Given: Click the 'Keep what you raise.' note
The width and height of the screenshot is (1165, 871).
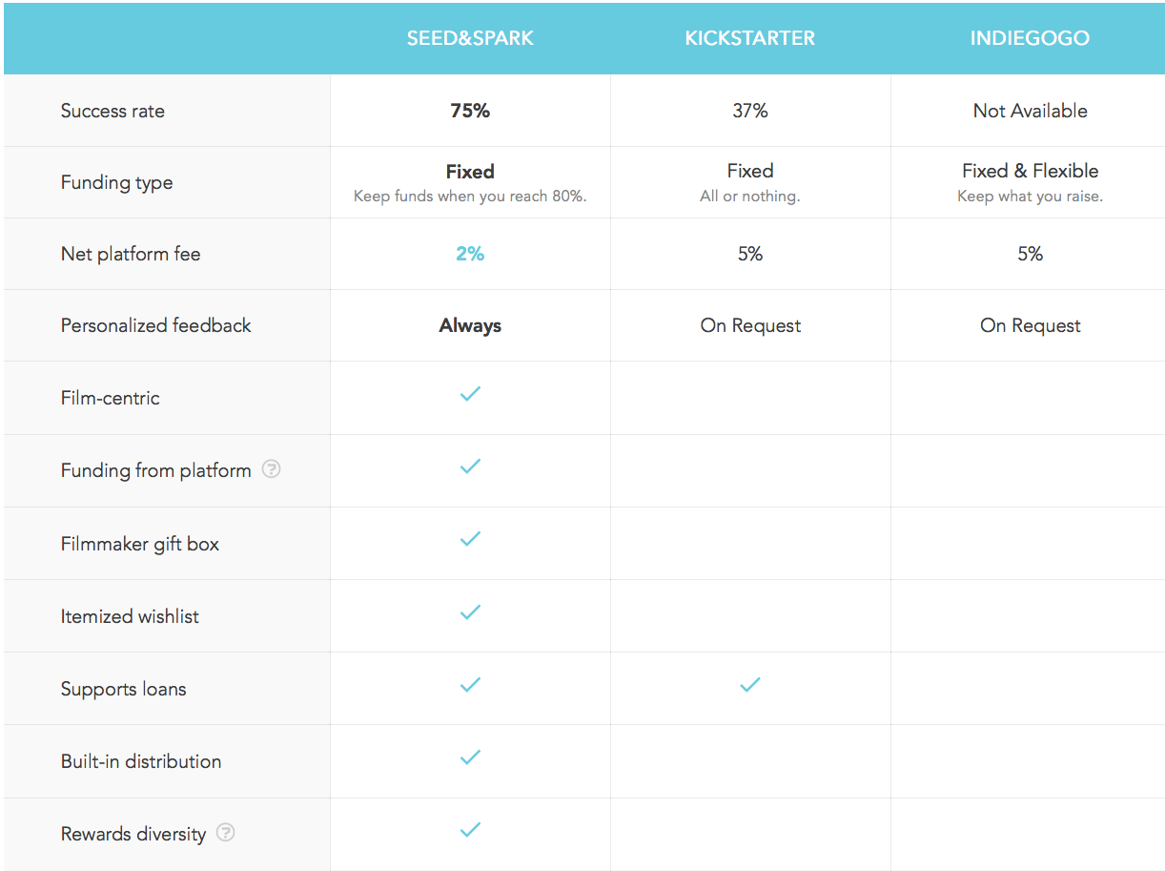Looking at the screenshot, I should click(1031, 197).
